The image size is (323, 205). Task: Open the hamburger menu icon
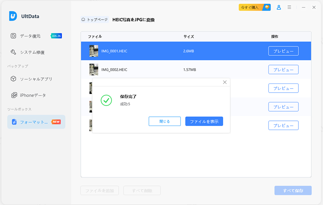(x=289, y=7)
